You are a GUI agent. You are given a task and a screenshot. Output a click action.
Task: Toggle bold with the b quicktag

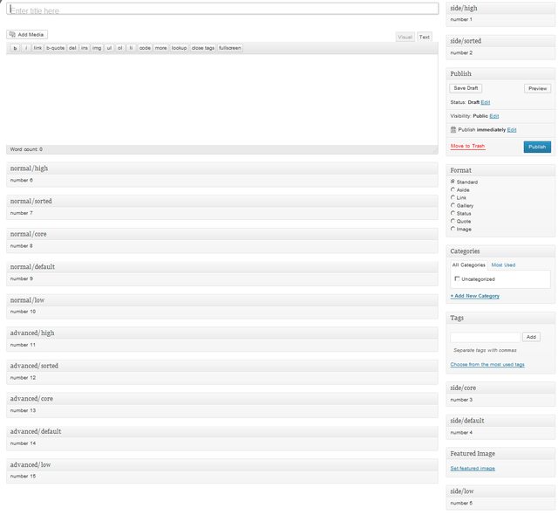click(15, 48)
